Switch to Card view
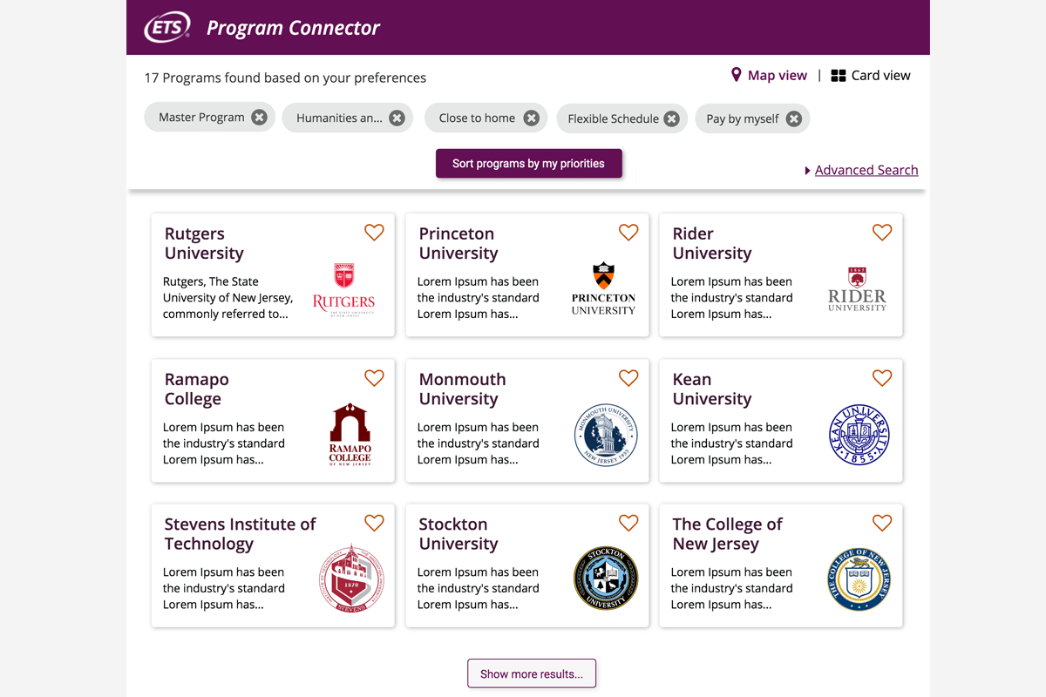Viewport: 1046px width, 697px height. tap(871, 76)
